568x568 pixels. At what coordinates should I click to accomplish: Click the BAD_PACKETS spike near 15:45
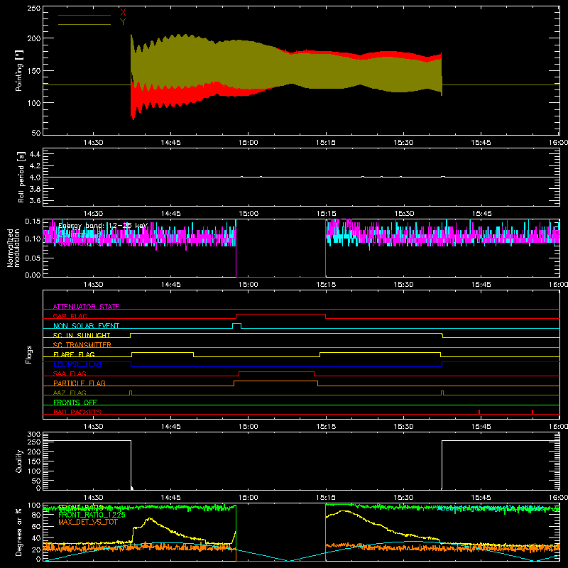(479, 412)
